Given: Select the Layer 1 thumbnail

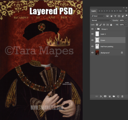Looking at the screenshot, I should click(x=97, y=34).
